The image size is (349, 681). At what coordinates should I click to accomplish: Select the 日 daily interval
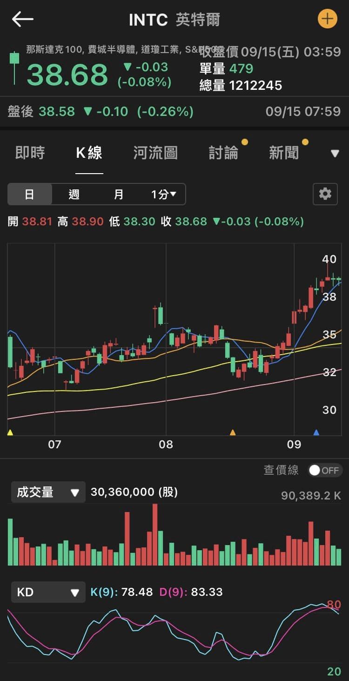tap(29, 194)
